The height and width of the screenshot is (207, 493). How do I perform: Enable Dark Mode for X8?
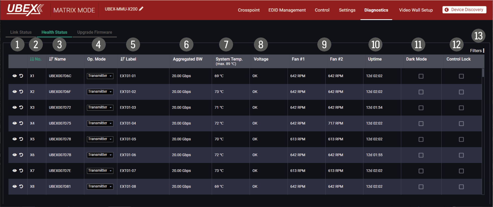click(x=421, y=187)
